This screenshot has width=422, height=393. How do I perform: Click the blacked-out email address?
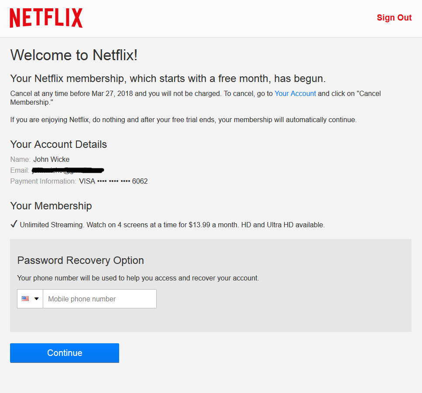click(x=68, y=170)
